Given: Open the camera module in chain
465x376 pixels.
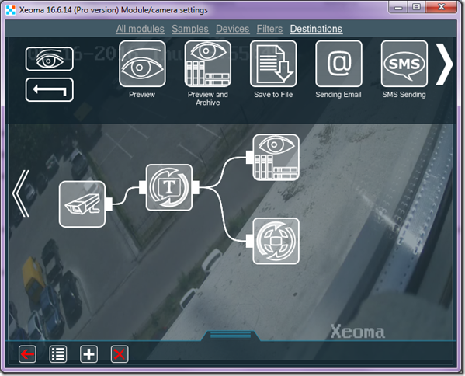Looking at the screenshot, I should (82, 204).
